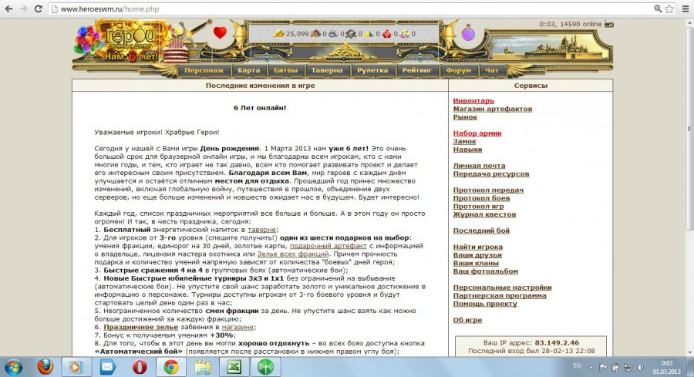Open Партнерская программа link

click(x=499, y=295)
